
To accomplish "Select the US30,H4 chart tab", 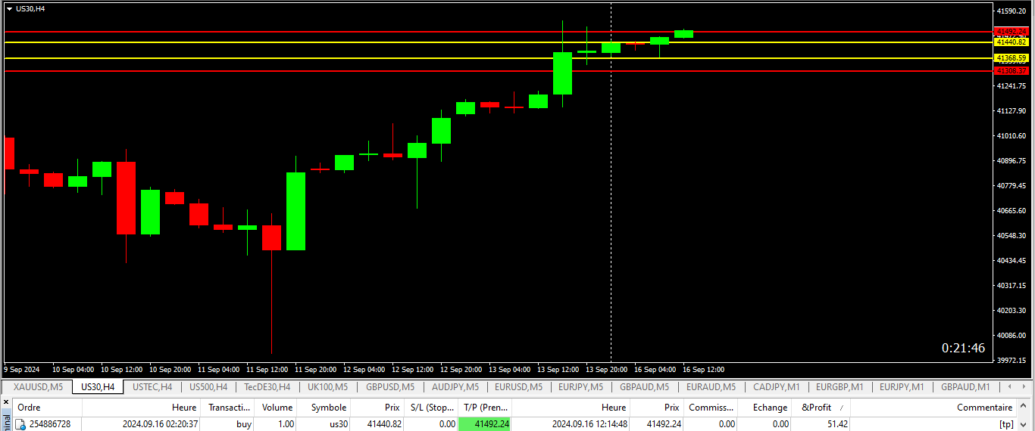I will tap(98, 386).
